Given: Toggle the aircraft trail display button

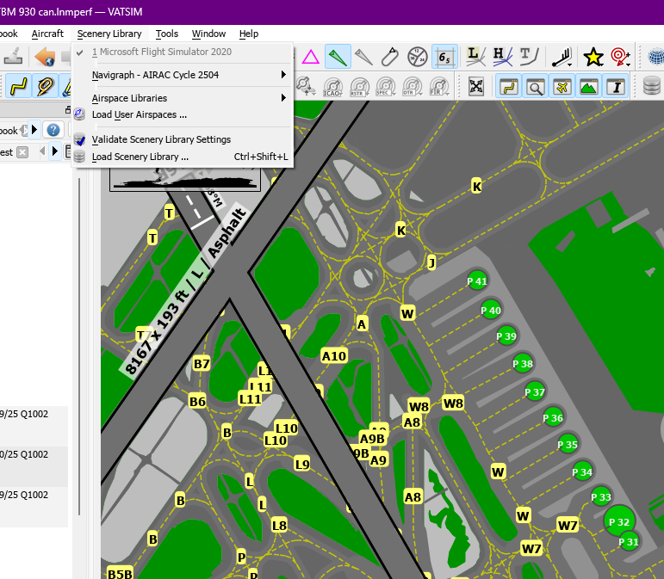Looking at the screenshot, I should coord(45,86).
